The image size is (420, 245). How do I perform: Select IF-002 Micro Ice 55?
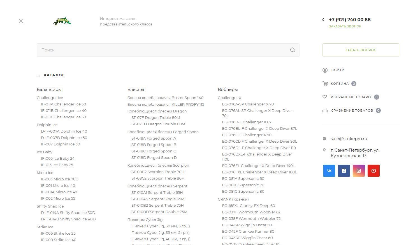[x=58, y=198]
